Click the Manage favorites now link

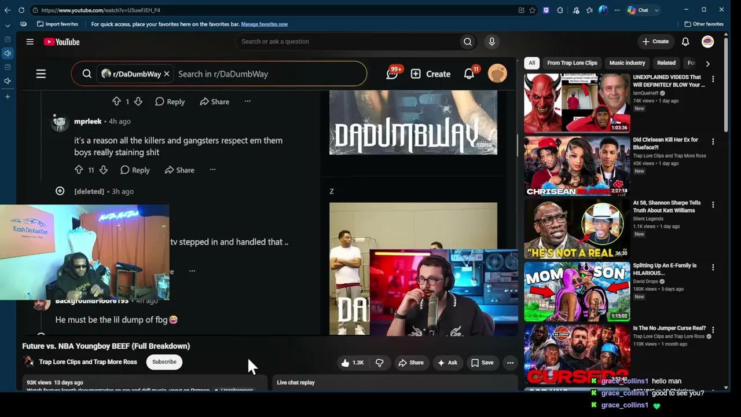(x=264, y=24)
